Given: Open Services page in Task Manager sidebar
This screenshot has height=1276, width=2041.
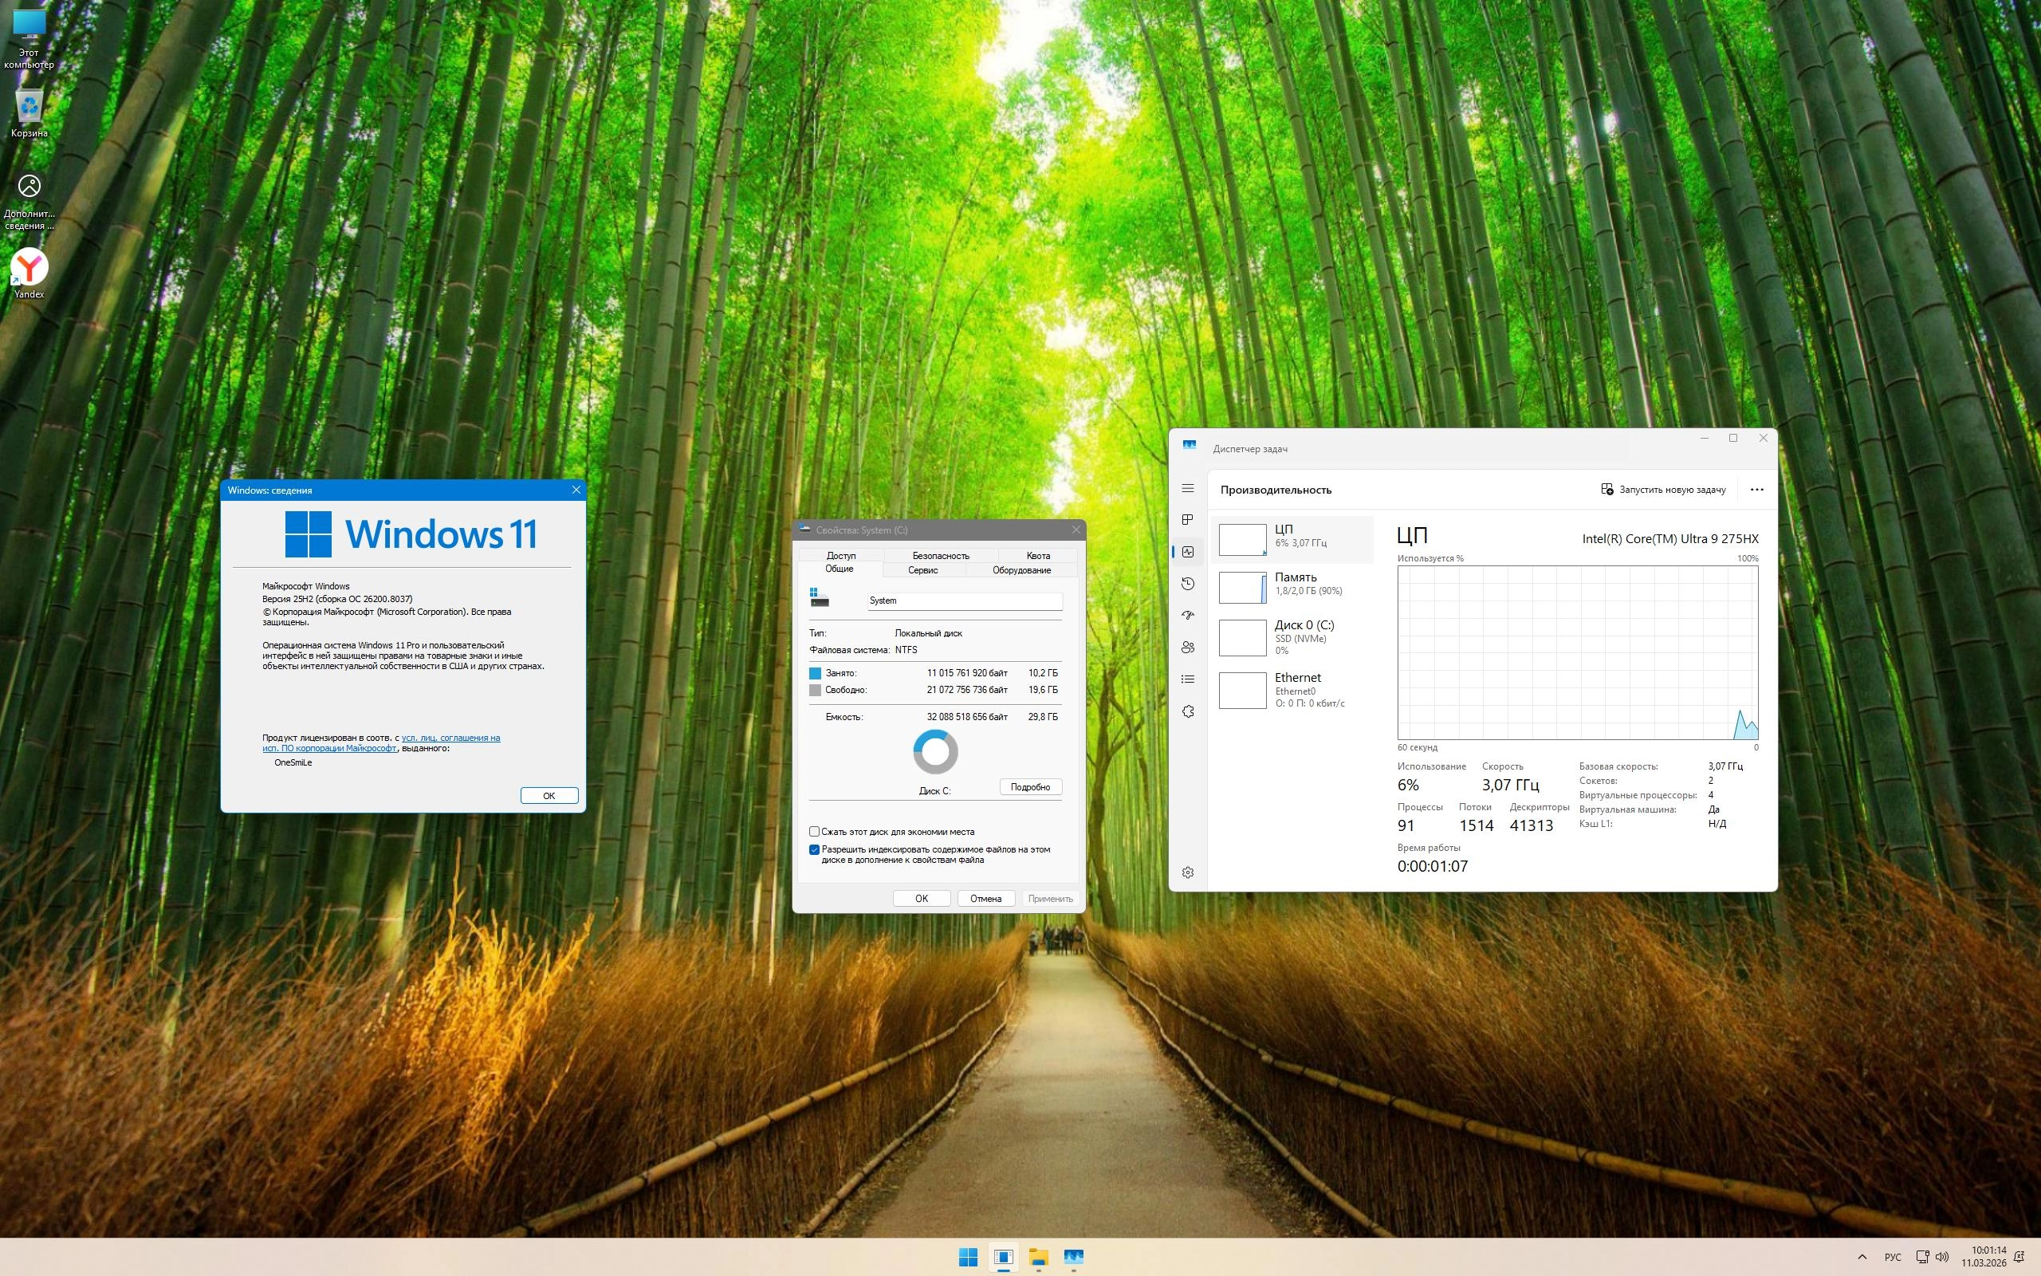Looking at the screenshot, I should tap(1187, 711).
